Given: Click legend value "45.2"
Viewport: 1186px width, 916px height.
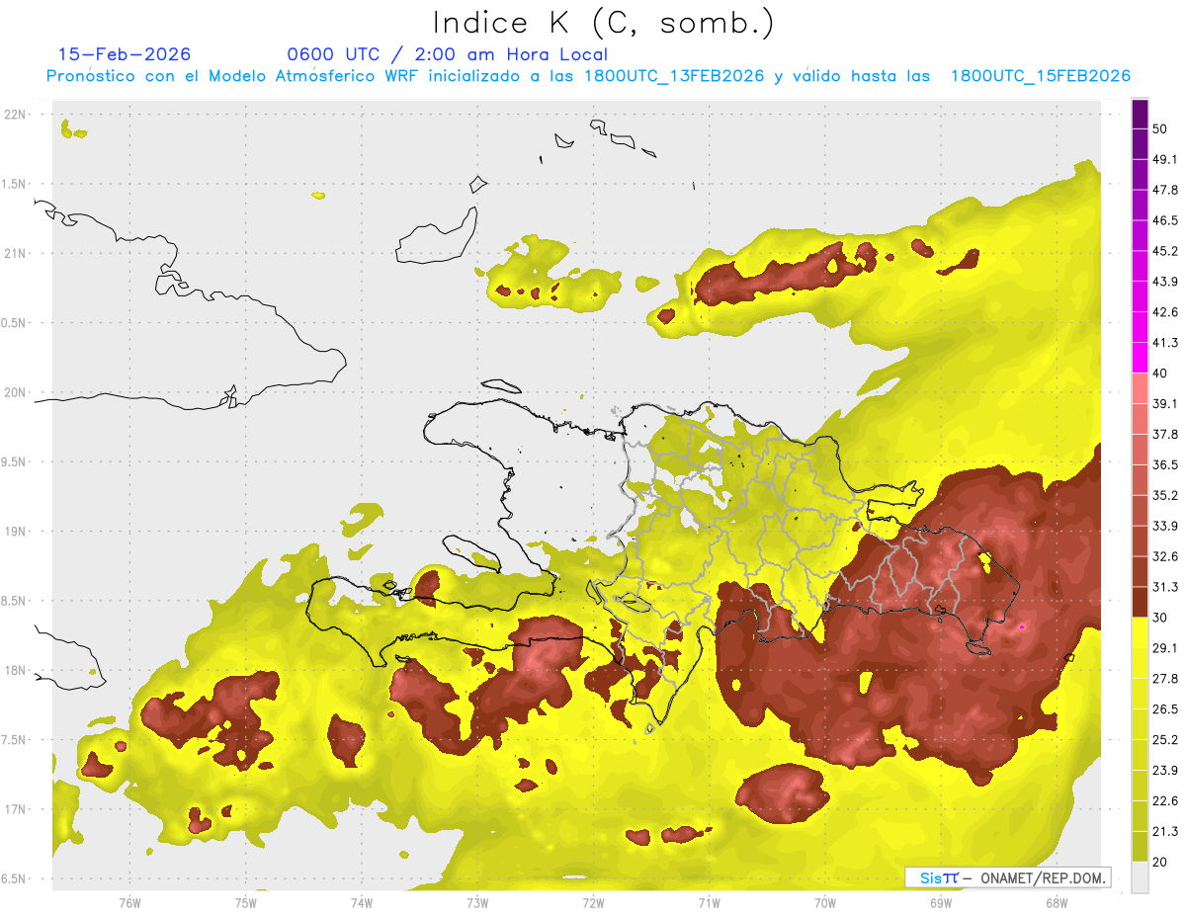Looking at the screenshot, I should click(x=1165, y=251).
